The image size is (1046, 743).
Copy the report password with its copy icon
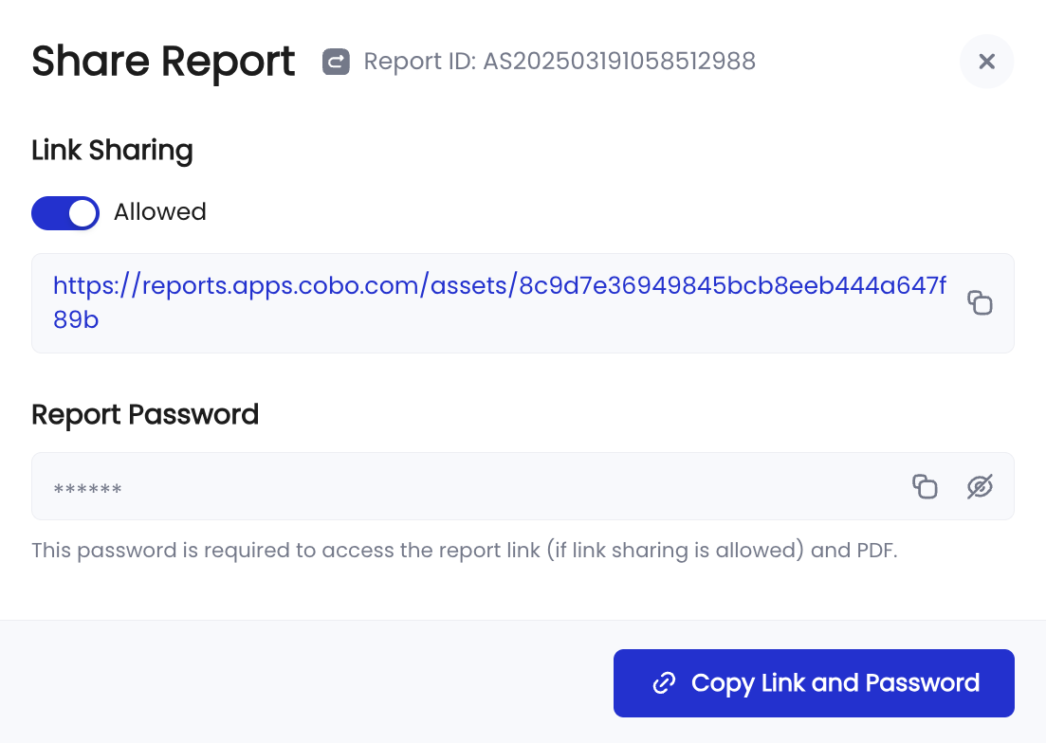[x=925, y=486]
